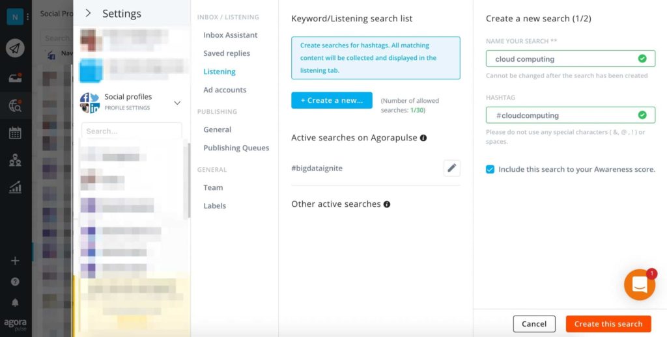Open the publishing paper plane icon

[15, 48]
